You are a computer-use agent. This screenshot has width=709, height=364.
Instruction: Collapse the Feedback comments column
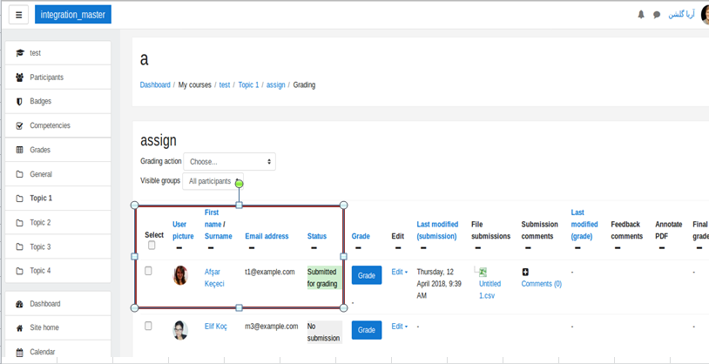tap(618, 248)
